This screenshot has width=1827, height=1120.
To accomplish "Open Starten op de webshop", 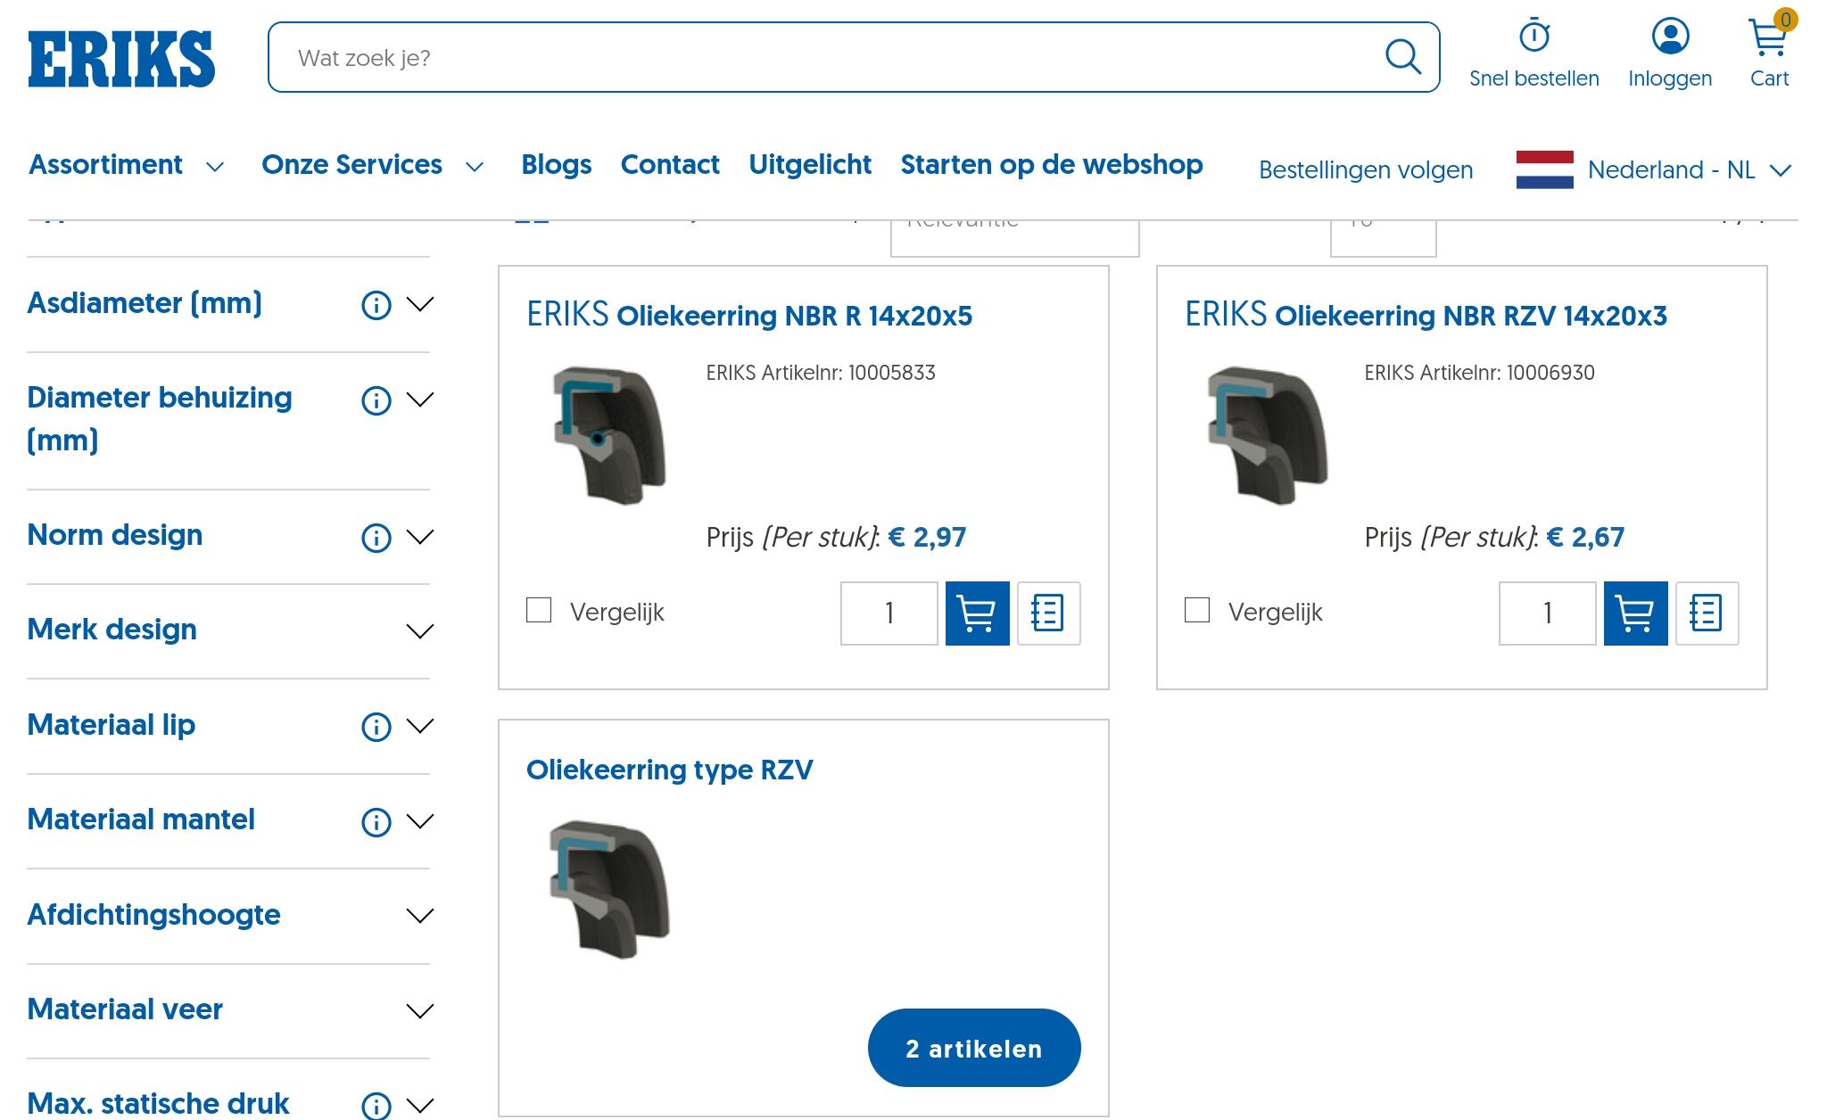I will point(1052,165).
